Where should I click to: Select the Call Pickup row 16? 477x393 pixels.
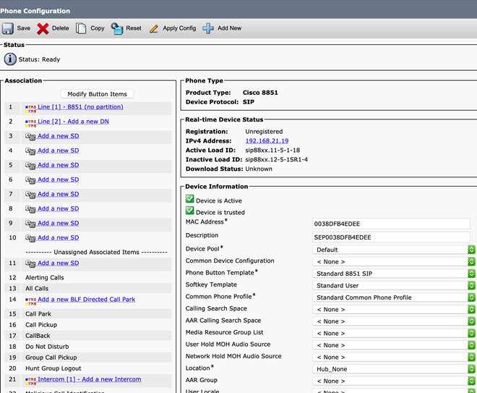coord(88,325)
